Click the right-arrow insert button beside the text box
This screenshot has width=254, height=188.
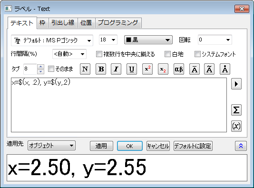pyautogui.click(x=236, y=84)
